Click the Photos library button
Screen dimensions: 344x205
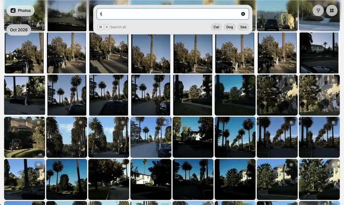[x=20, y=10]
